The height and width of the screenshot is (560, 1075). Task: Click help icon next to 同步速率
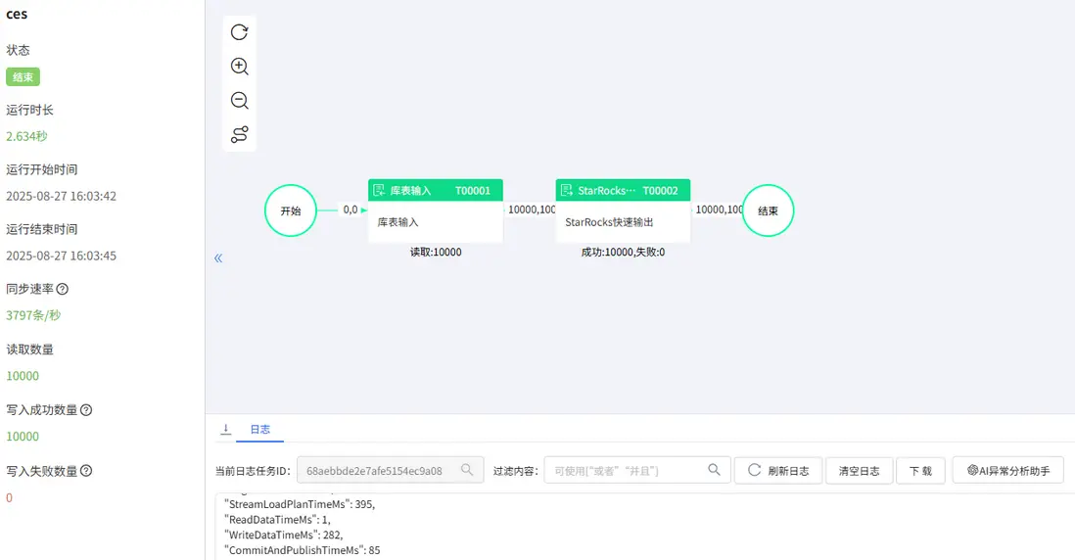coord(63,289)
